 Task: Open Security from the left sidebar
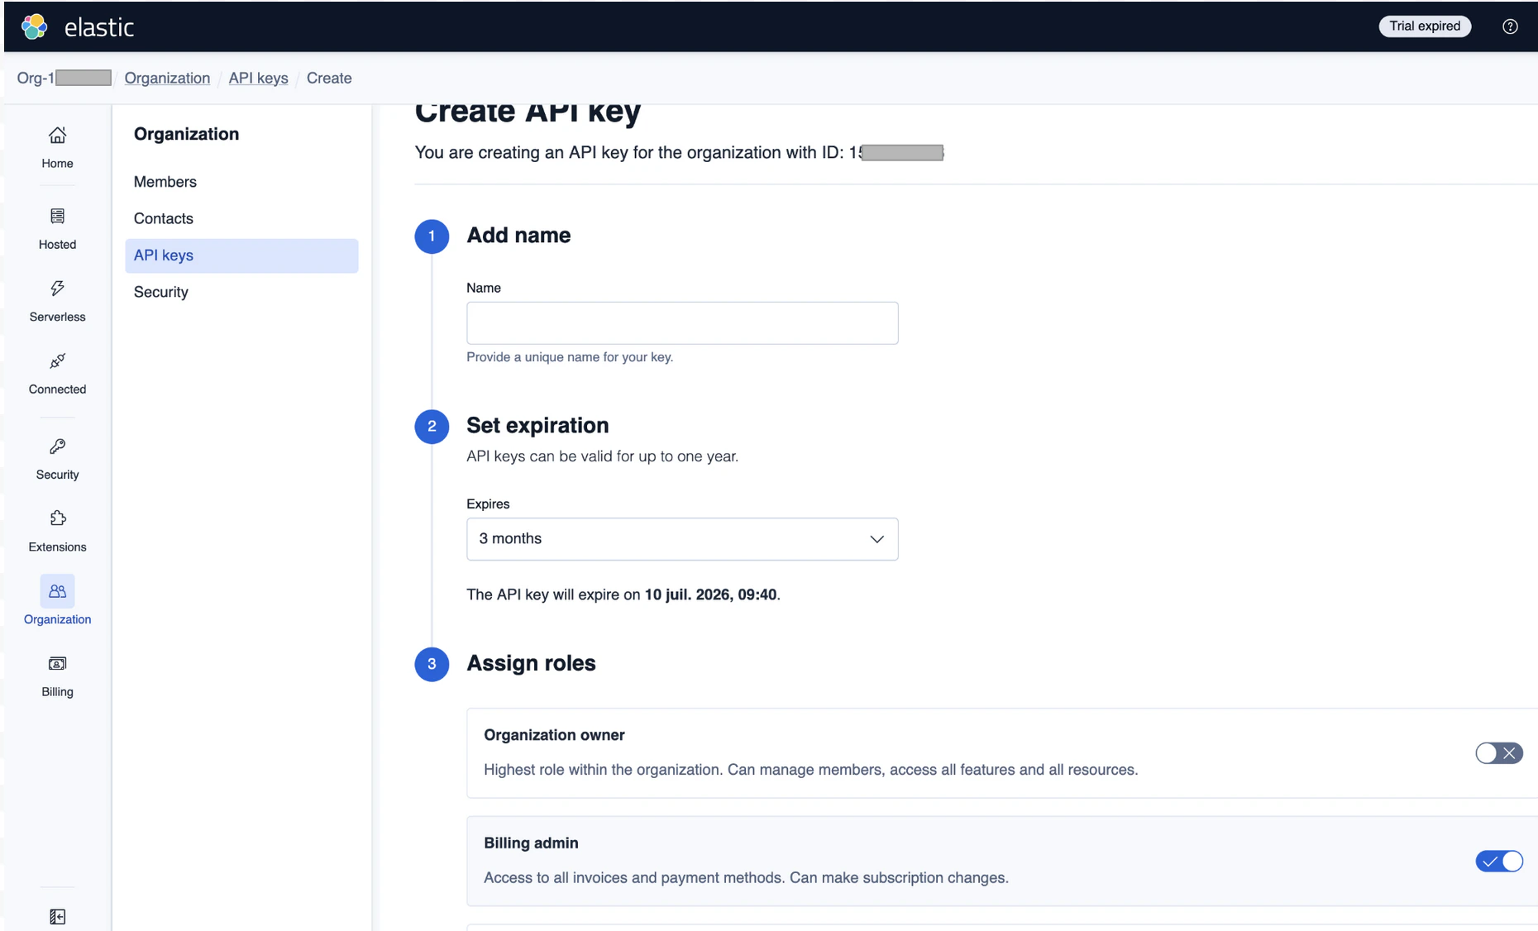[56, 457]
